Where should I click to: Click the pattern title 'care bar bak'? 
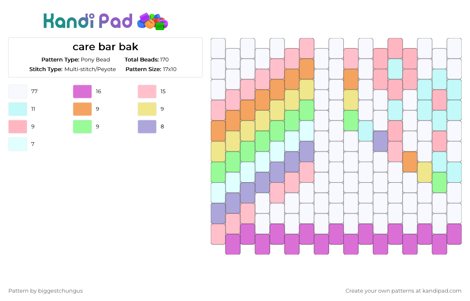click(105, 47)
